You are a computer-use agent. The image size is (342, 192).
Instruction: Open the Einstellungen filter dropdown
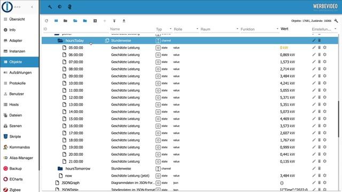324,29
